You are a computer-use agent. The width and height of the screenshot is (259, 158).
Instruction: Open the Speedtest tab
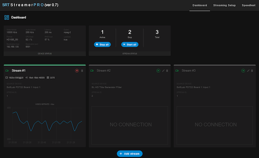click(249, 6)
